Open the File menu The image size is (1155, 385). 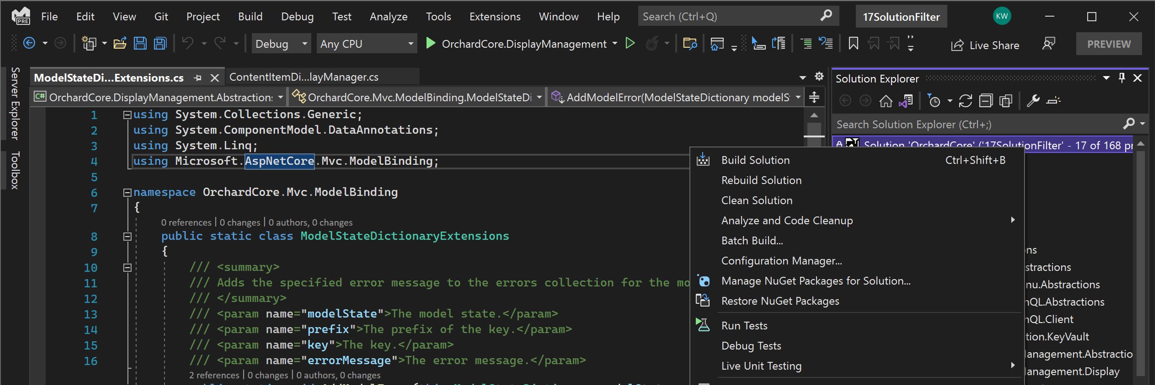click(x=49, y=17)
